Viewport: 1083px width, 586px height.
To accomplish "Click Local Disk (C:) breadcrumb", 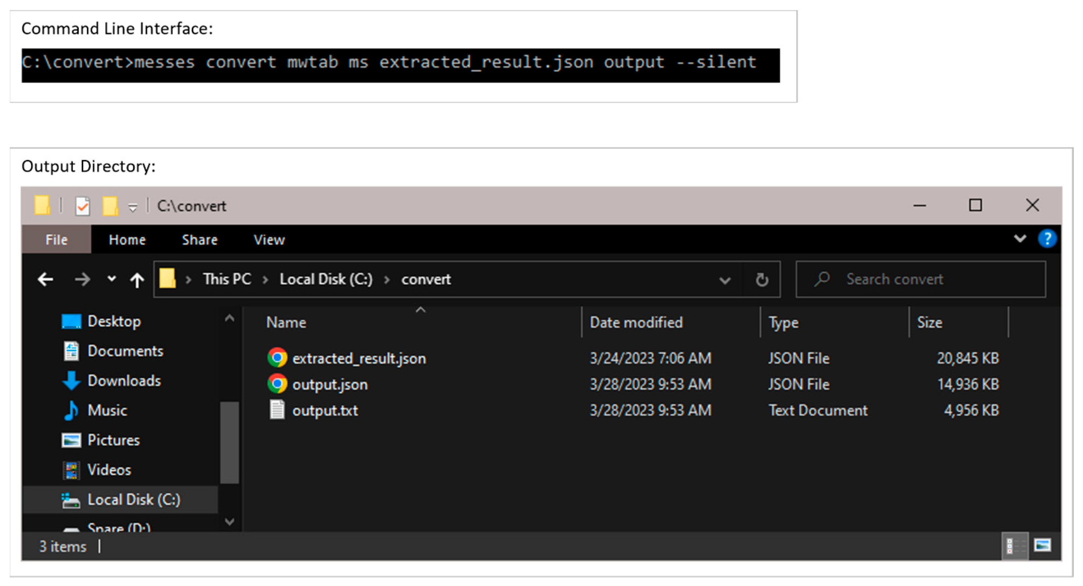I will click(x=326, y=279).
